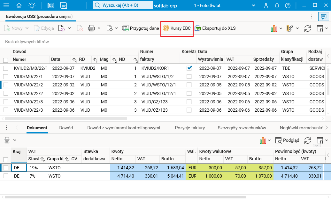The height and width of the screenshot is (200, 331).
Task: Click Eksportuj do XLS icon
Action: pos(198,28)
